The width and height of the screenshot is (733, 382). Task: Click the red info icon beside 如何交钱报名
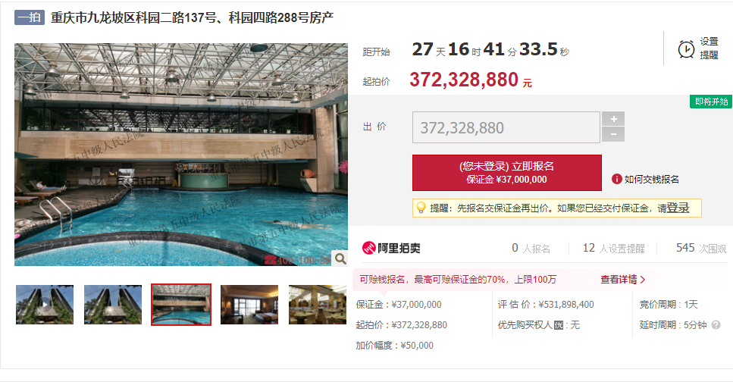pos(616,179)
